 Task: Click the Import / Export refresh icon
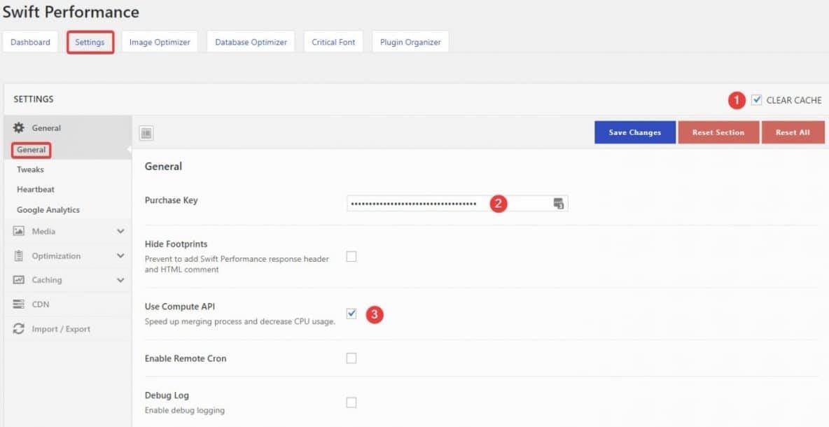20,328
